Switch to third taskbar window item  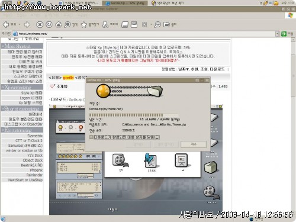(168, 3)
